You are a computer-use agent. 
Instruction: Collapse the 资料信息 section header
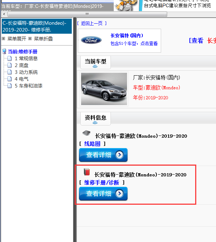coord(95,119)
